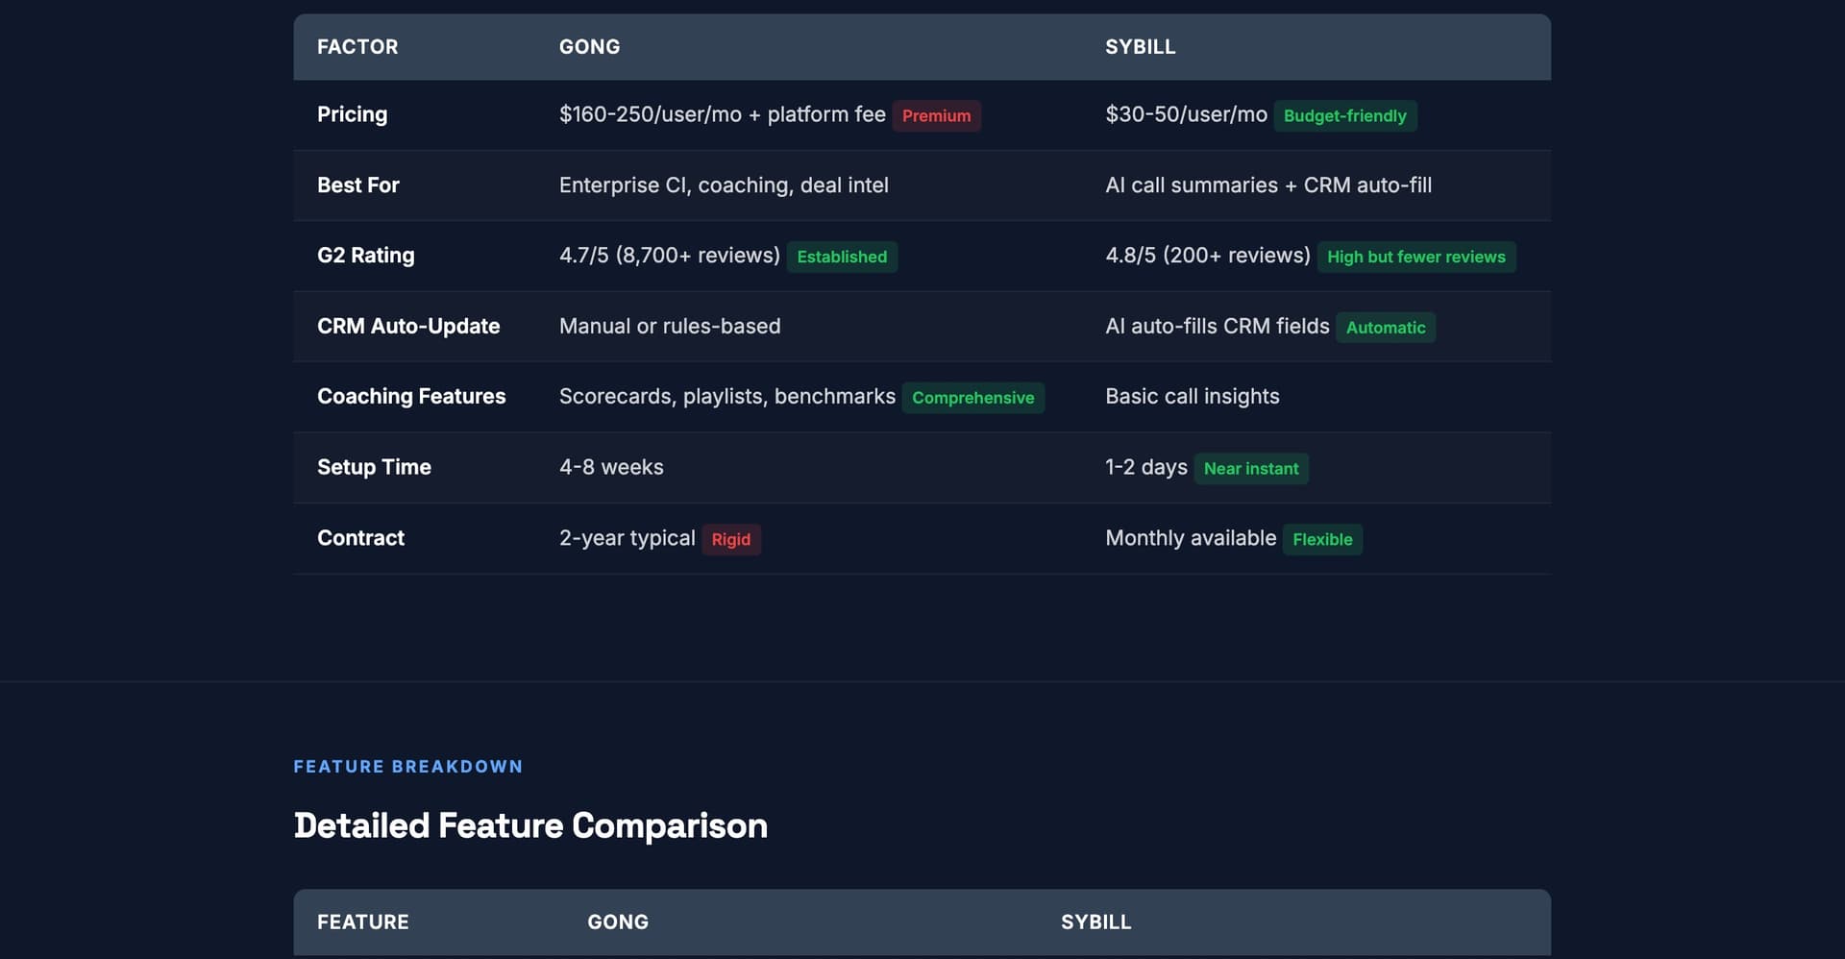Select the "Basic call insights" cell

pyautogui.click(x=1192, y=396)
